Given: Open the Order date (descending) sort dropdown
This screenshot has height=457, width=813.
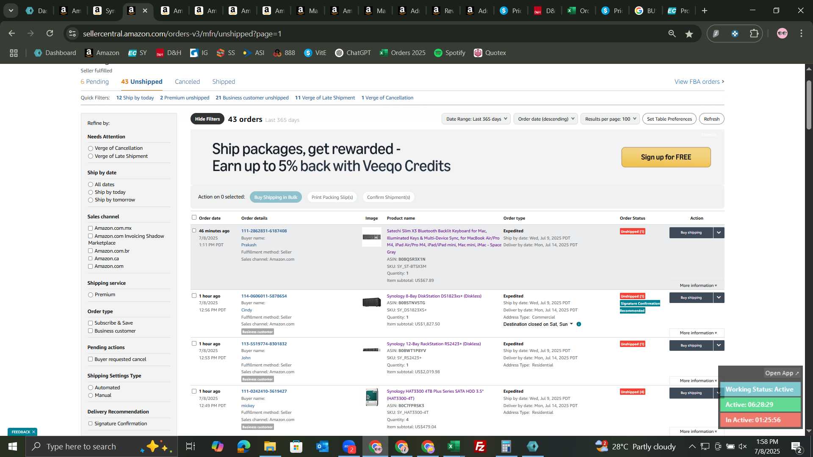Looking at the screenshot, I should tap(546, 119).
